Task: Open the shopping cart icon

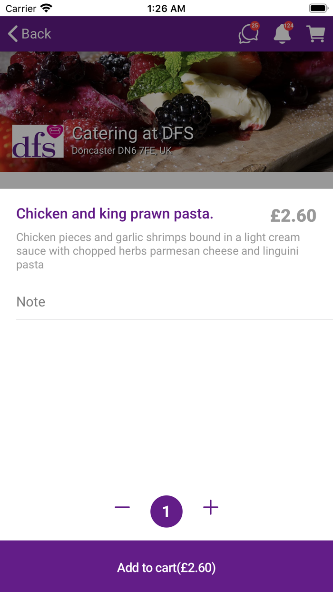Action: (x=316, y=34)
